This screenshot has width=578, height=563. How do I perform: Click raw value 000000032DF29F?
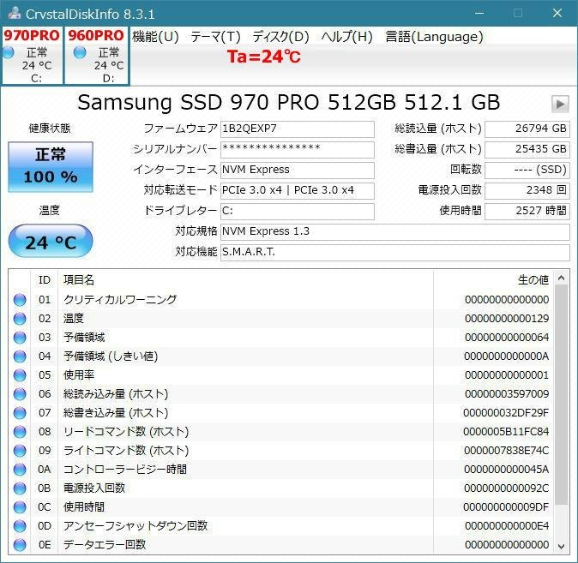506,413
